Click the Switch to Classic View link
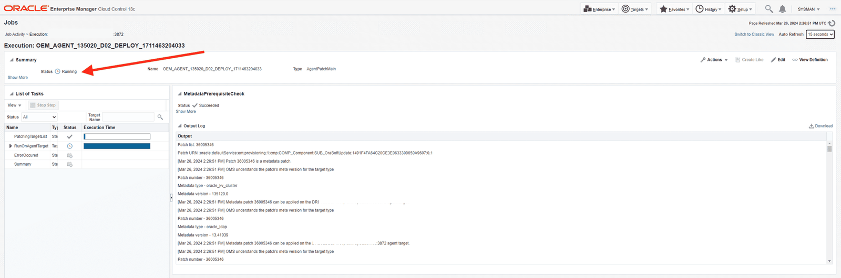 pyautogui.click(x=754, y=34)
